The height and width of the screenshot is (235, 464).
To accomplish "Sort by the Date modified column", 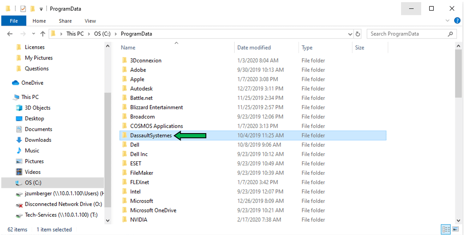I will pyautogui.click(x=254, y=48).
